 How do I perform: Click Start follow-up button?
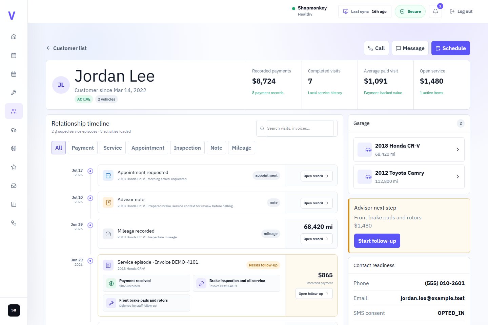(377, 241)
